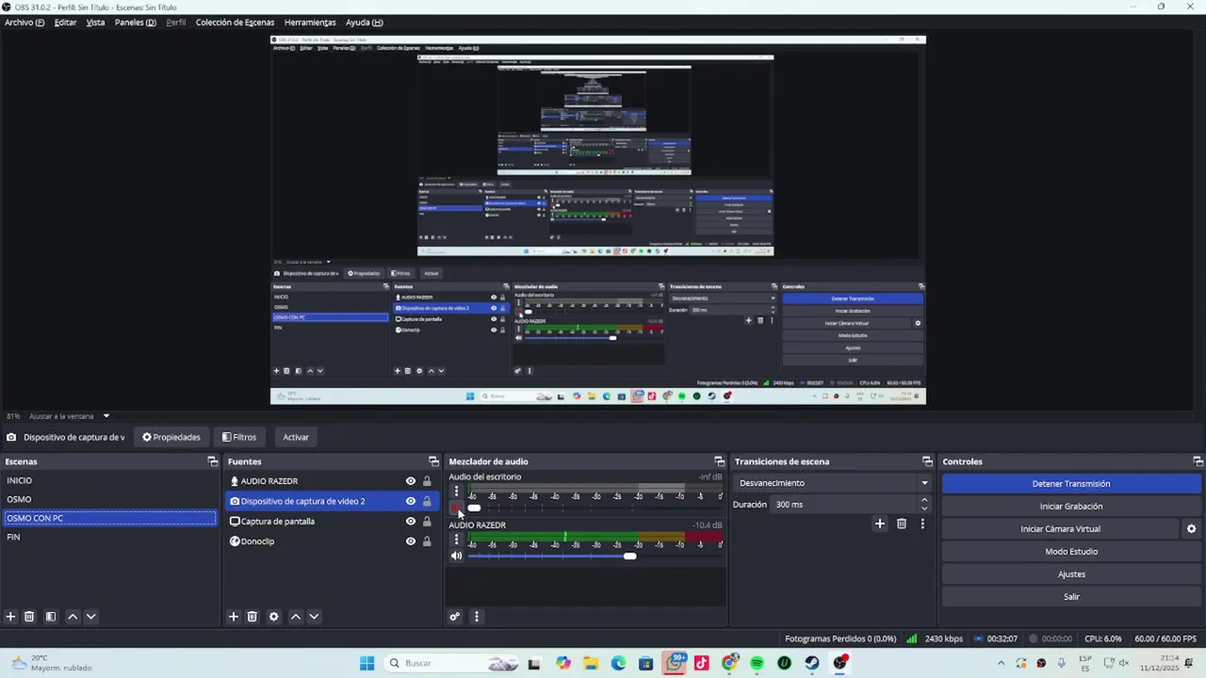Click Detener Transmisión button

pos(1071,484)
